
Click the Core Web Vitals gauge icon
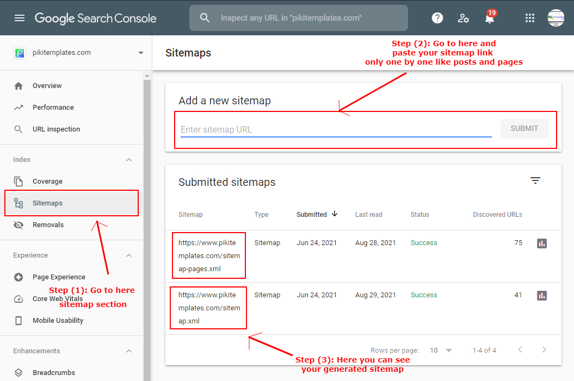(18, 299)
